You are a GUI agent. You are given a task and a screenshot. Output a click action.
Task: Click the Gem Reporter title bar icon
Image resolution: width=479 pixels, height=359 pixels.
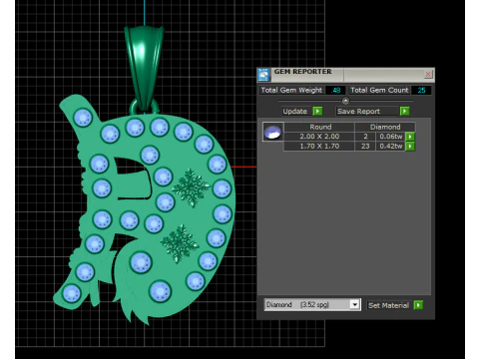[x=263, y=75]
